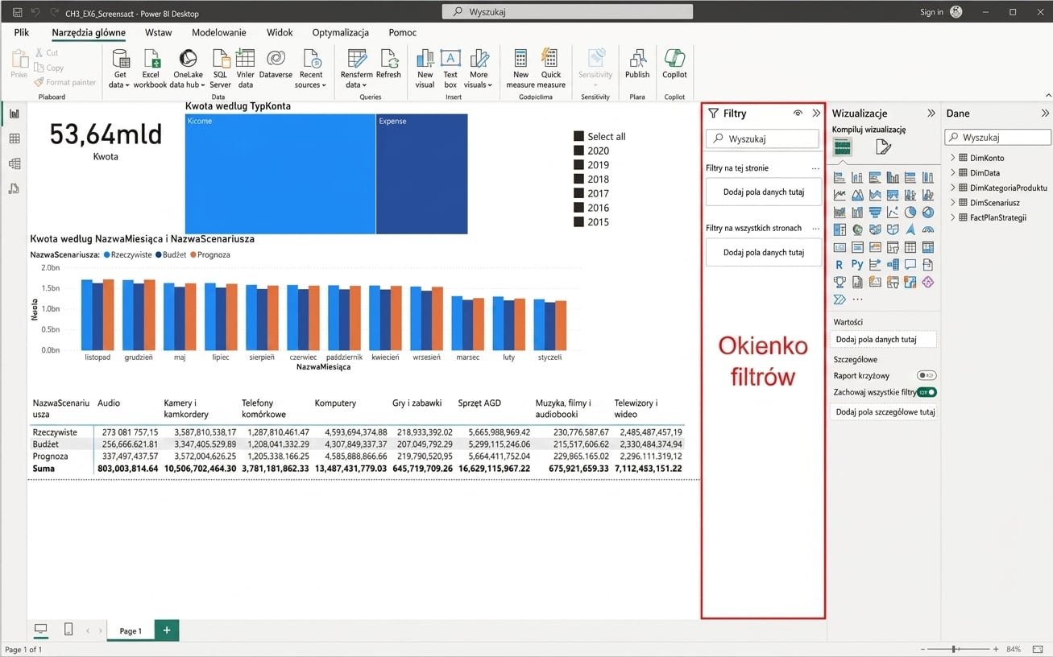The image size is (1053, 657).
Task: Choose the stacked bar chart visual
Action: 839,177
